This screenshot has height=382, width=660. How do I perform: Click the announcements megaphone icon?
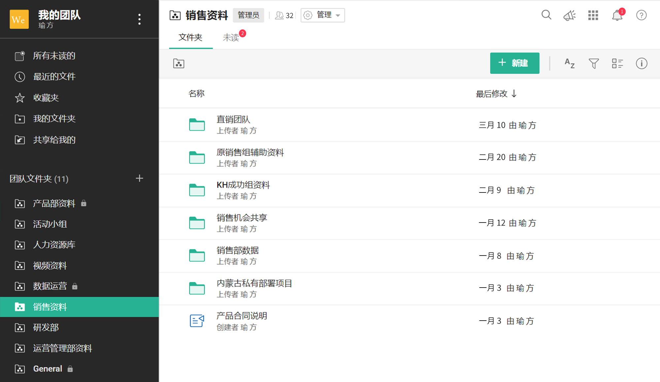click(570, 15)
